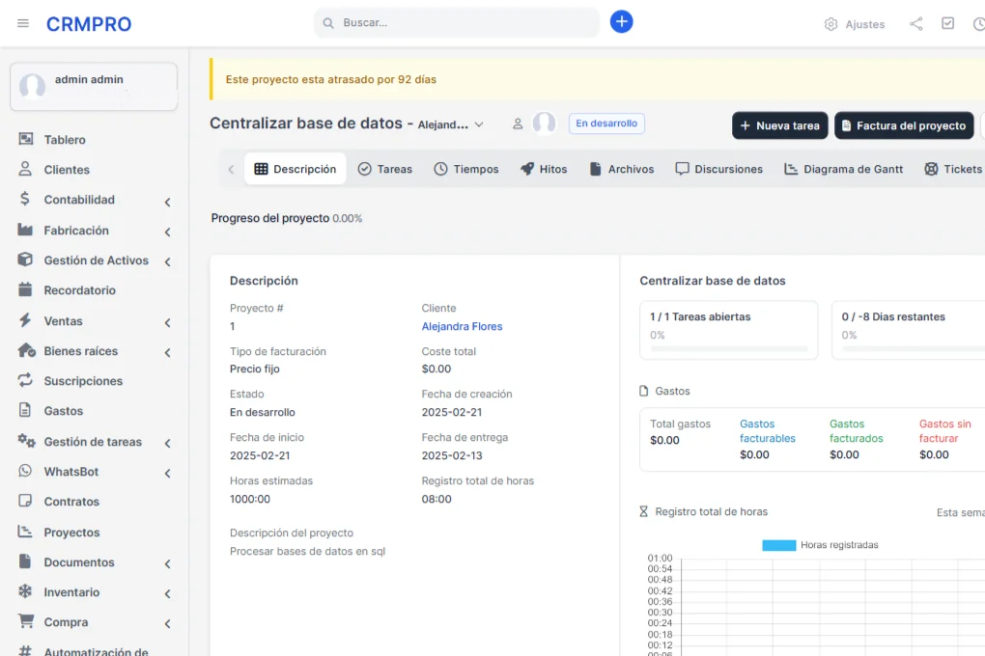Expand the Compra submenu chevron

tap(168, 624)
